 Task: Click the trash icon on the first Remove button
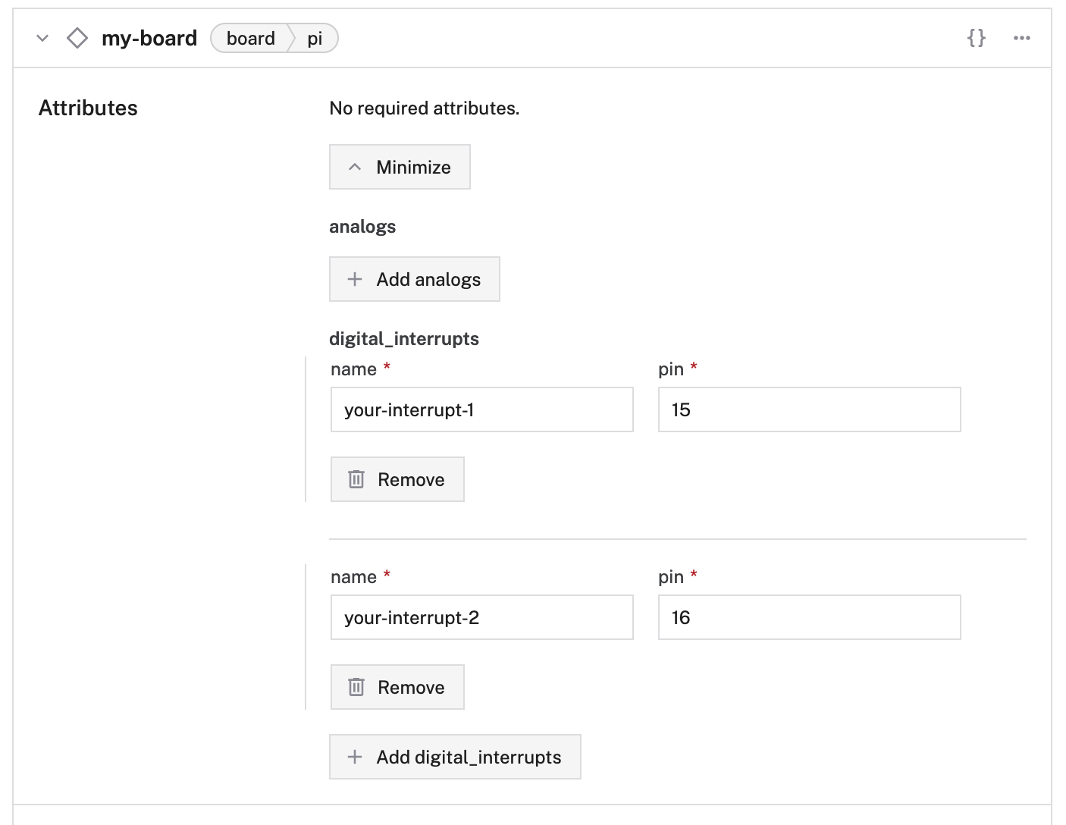point(356,479)
